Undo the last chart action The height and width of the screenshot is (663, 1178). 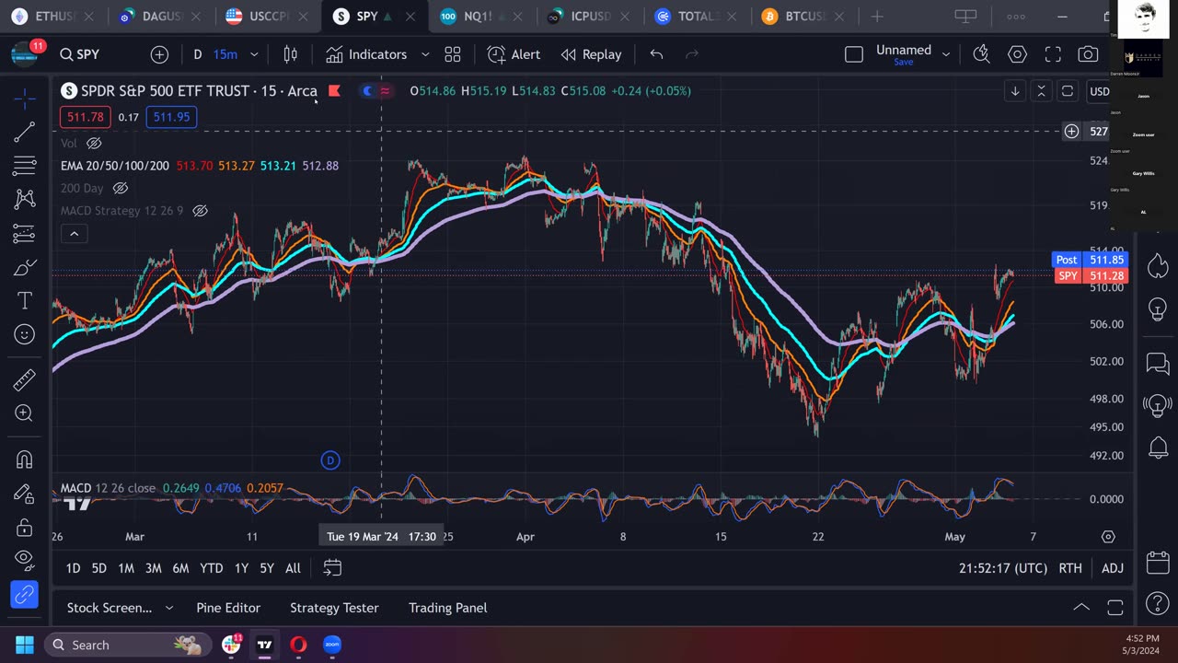(x=656, y=54)
